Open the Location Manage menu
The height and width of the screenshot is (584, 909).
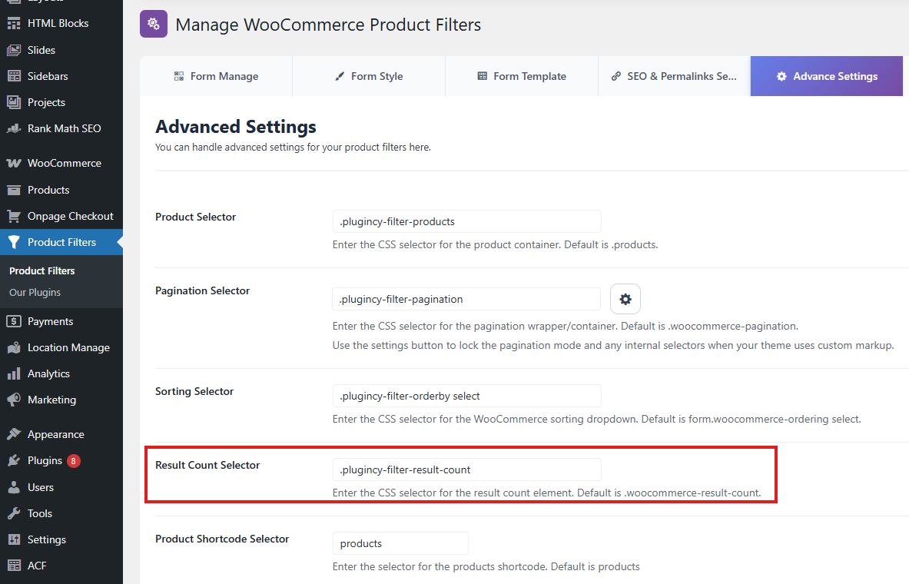coord(61,347)
